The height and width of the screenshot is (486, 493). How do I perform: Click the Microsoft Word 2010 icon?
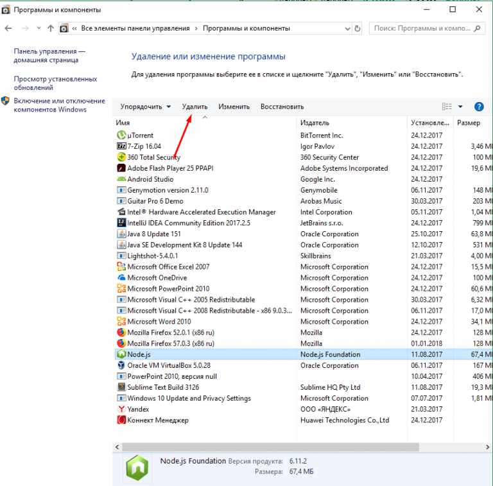point(121,321)
